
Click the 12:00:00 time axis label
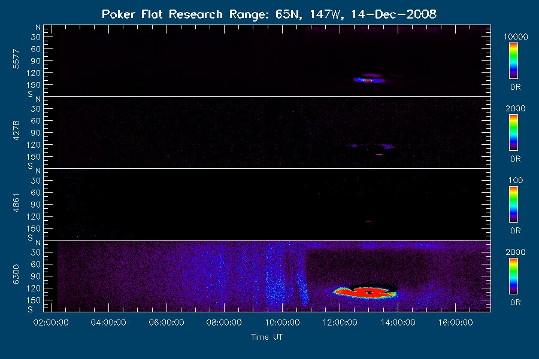[340, 323]
